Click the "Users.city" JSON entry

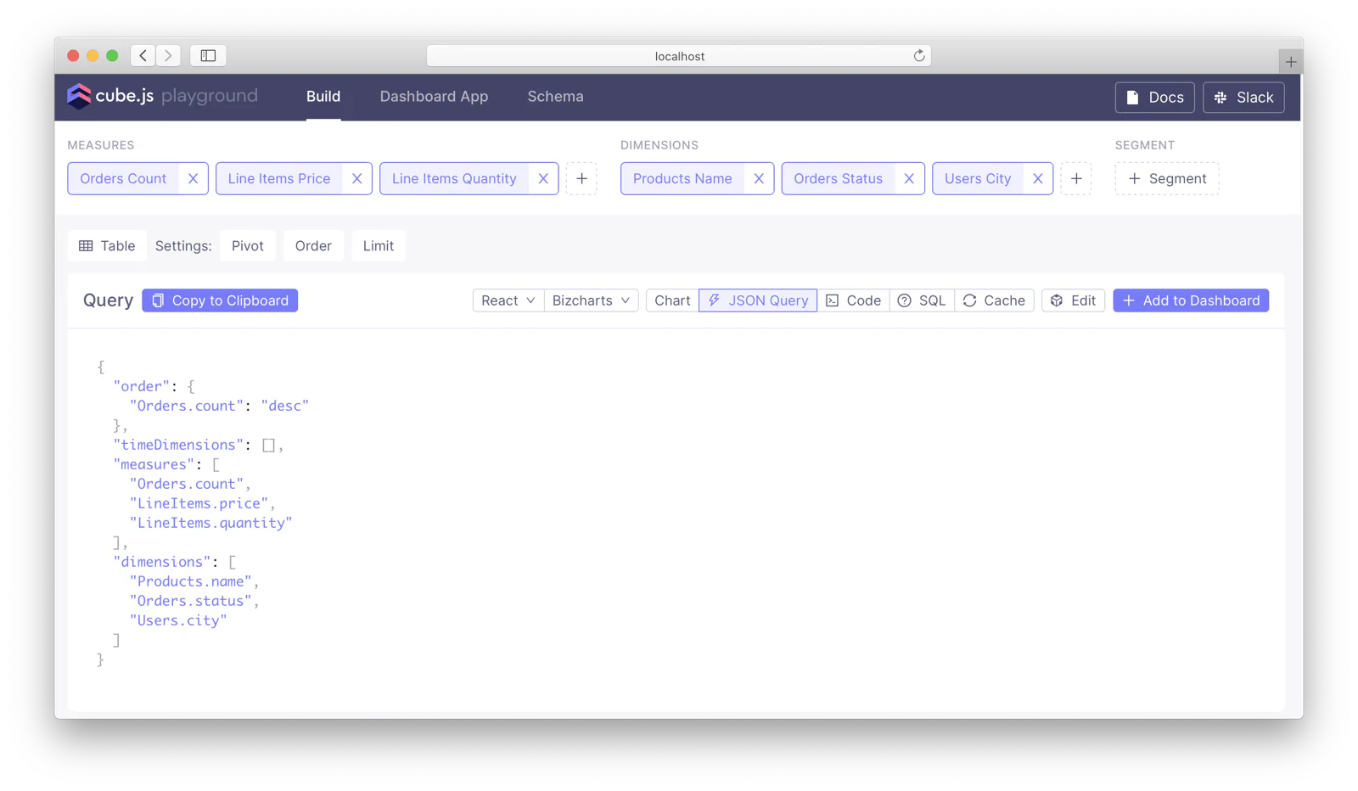pos(178,620)
